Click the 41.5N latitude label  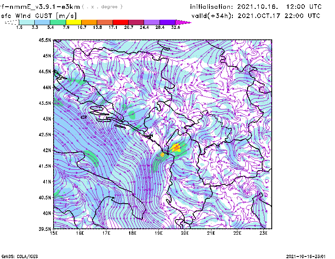tap(45, 166)
